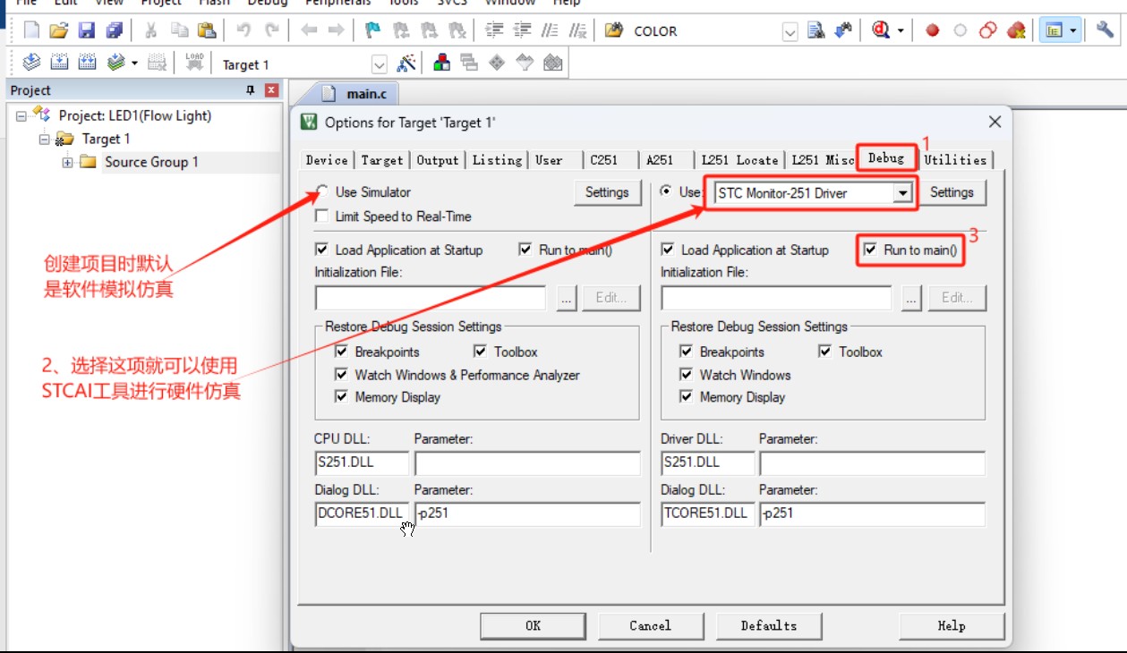Open batch build dropdown arrow

134,63
